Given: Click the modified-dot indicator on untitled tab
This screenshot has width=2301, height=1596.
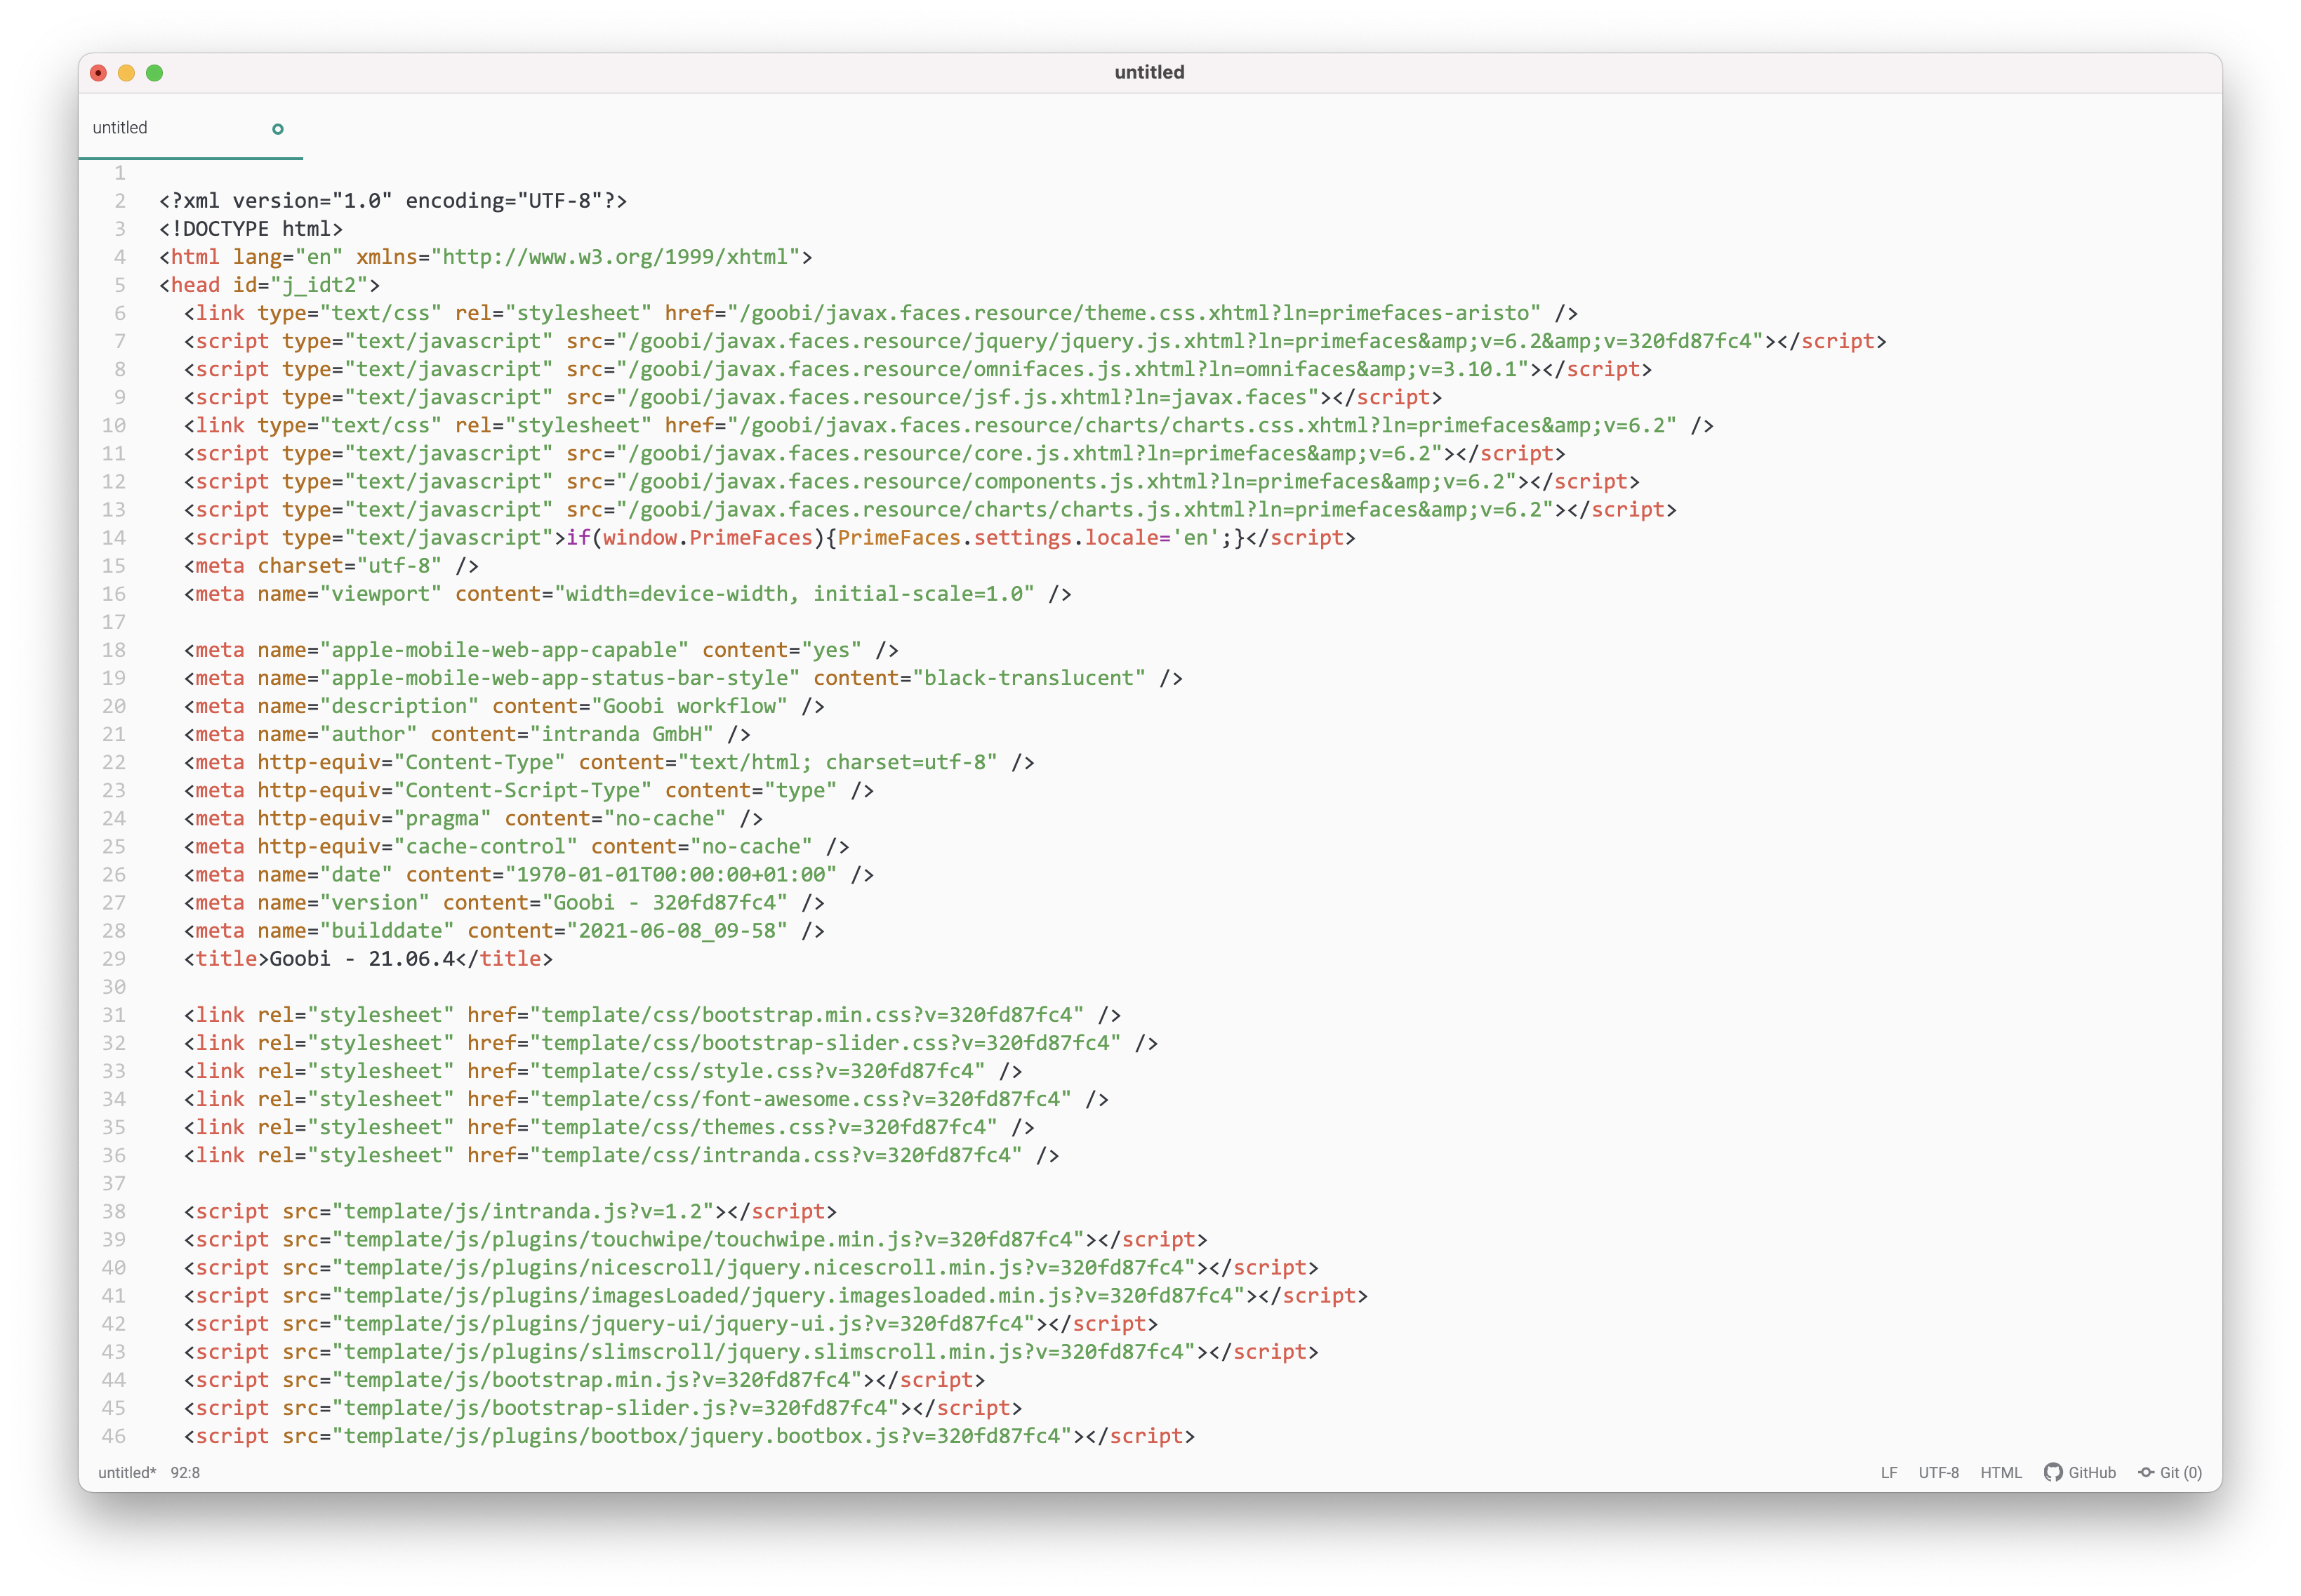Looking at the screenshot, I should pos(278,129).
